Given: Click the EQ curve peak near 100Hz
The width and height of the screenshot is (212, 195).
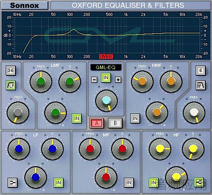Looking at the screenshot, I should point(73,30).
